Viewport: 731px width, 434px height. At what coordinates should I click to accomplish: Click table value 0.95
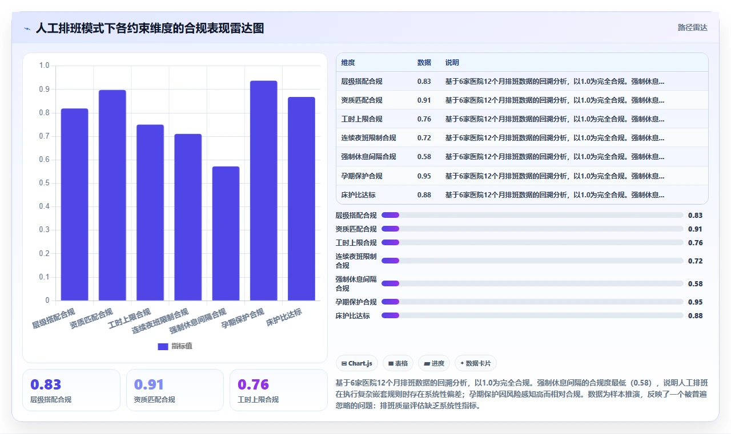coord(424,176)
